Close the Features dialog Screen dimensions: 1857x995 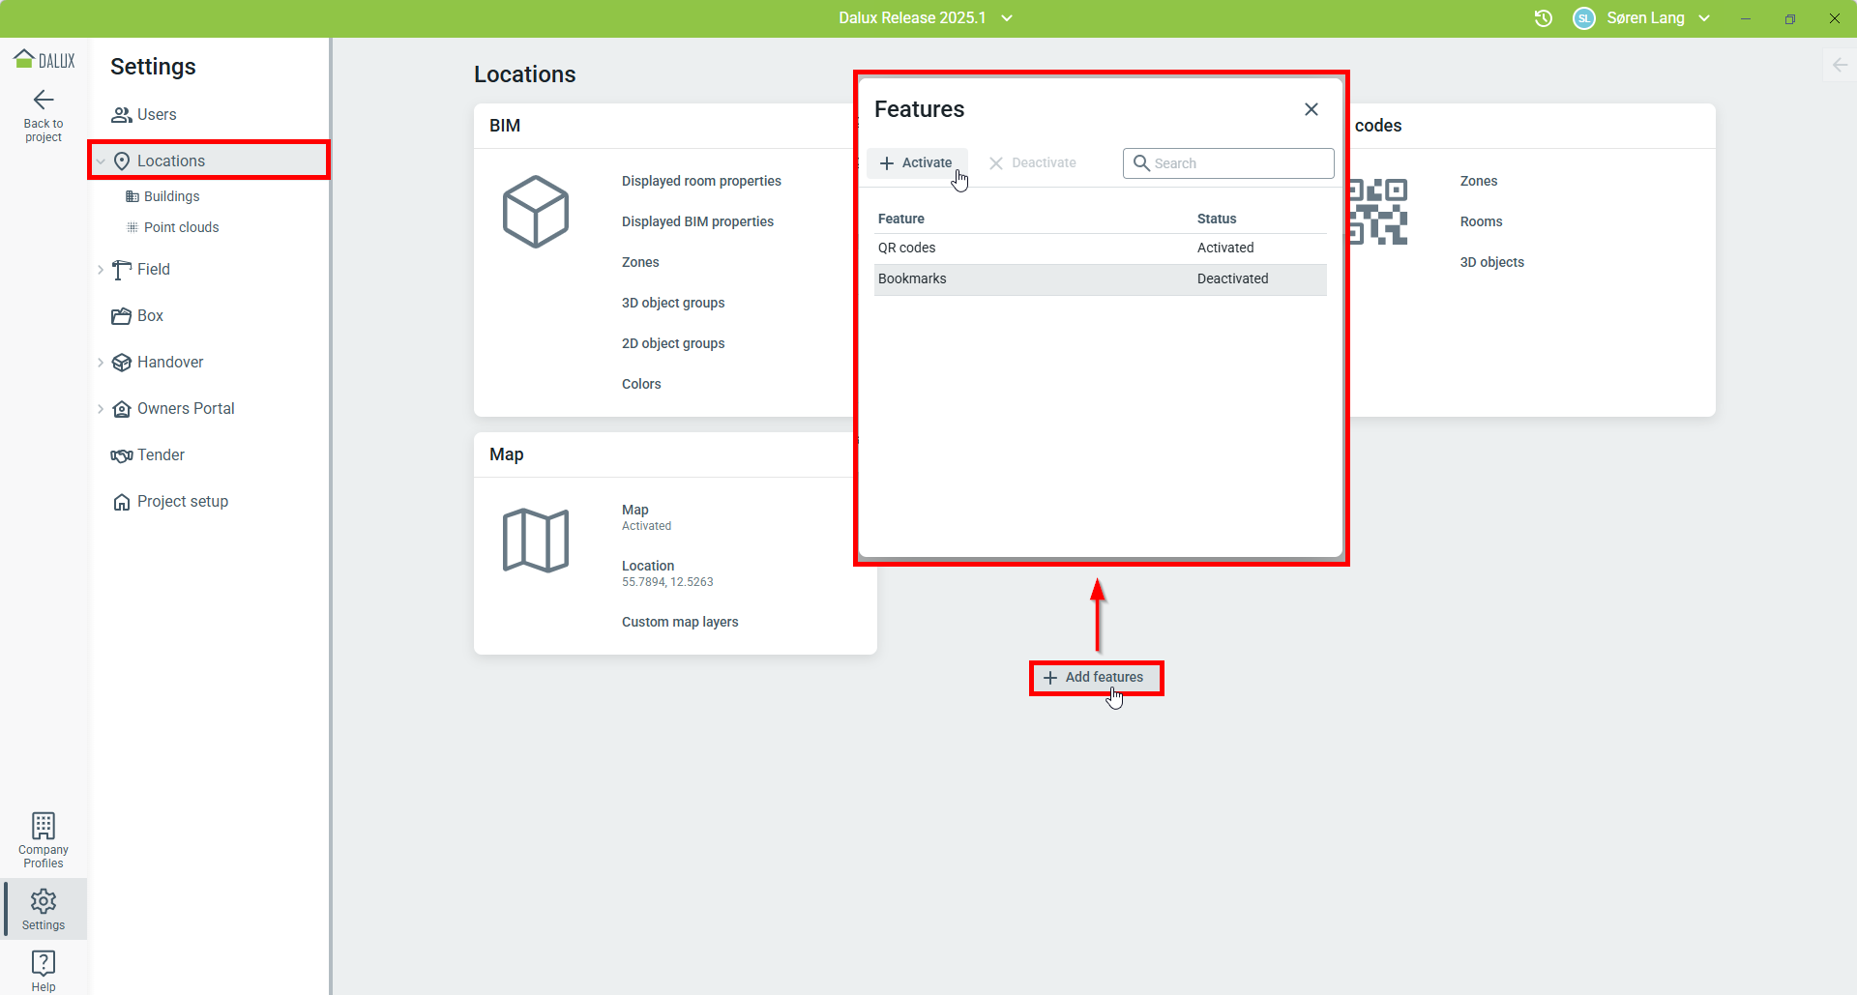pos(1311,109)
